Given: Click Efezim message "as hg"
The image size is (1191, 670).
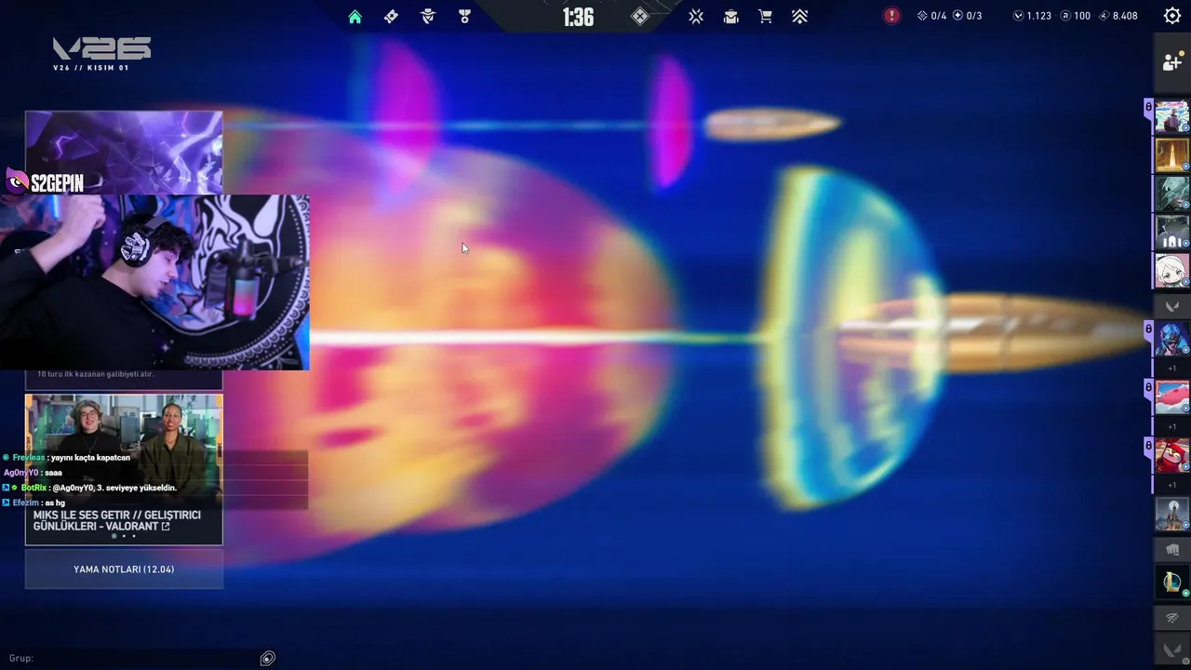Looking at the screenshot, I should [x=55, y=502].
